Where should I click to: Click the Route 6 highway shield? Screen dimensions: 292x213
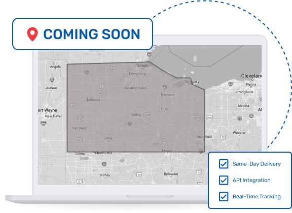[x=101, y=86]
